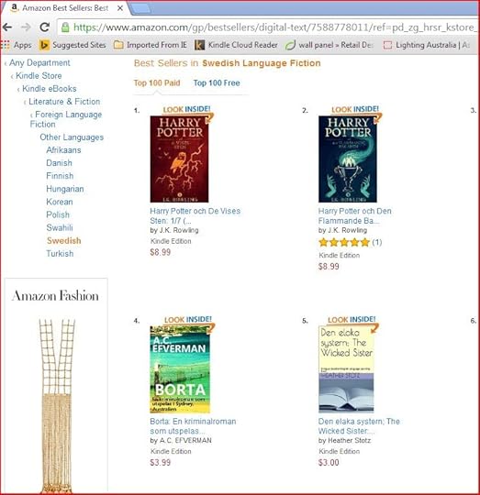Go up to Any Department
The image size is (480, 495).
pos(39,63)
